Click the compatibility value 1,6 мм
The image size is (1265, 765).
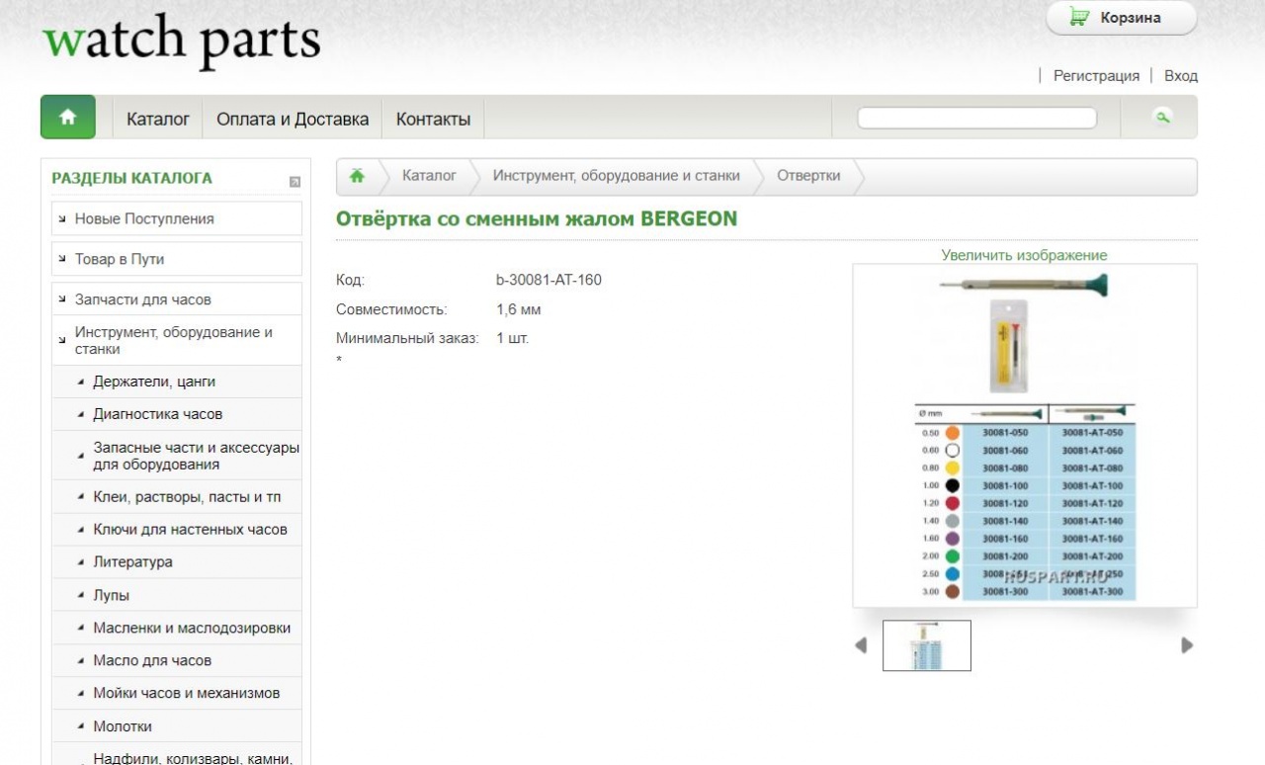[518, 309]
